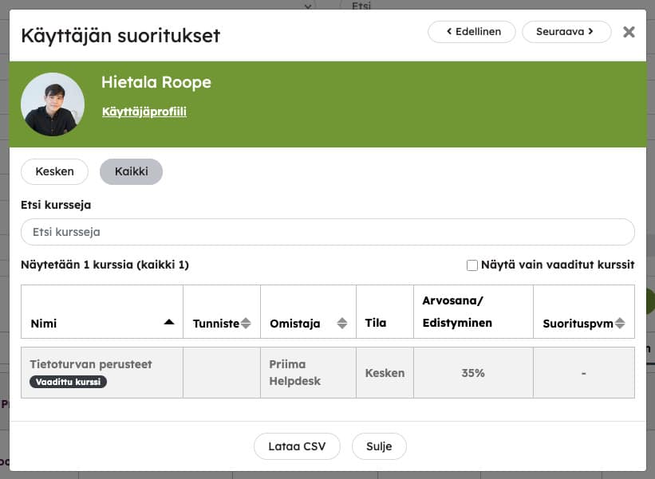Switch to the Kaikki filter tab
The width and height of the screenshot is (655, 479).
click(x=131, y=171)
